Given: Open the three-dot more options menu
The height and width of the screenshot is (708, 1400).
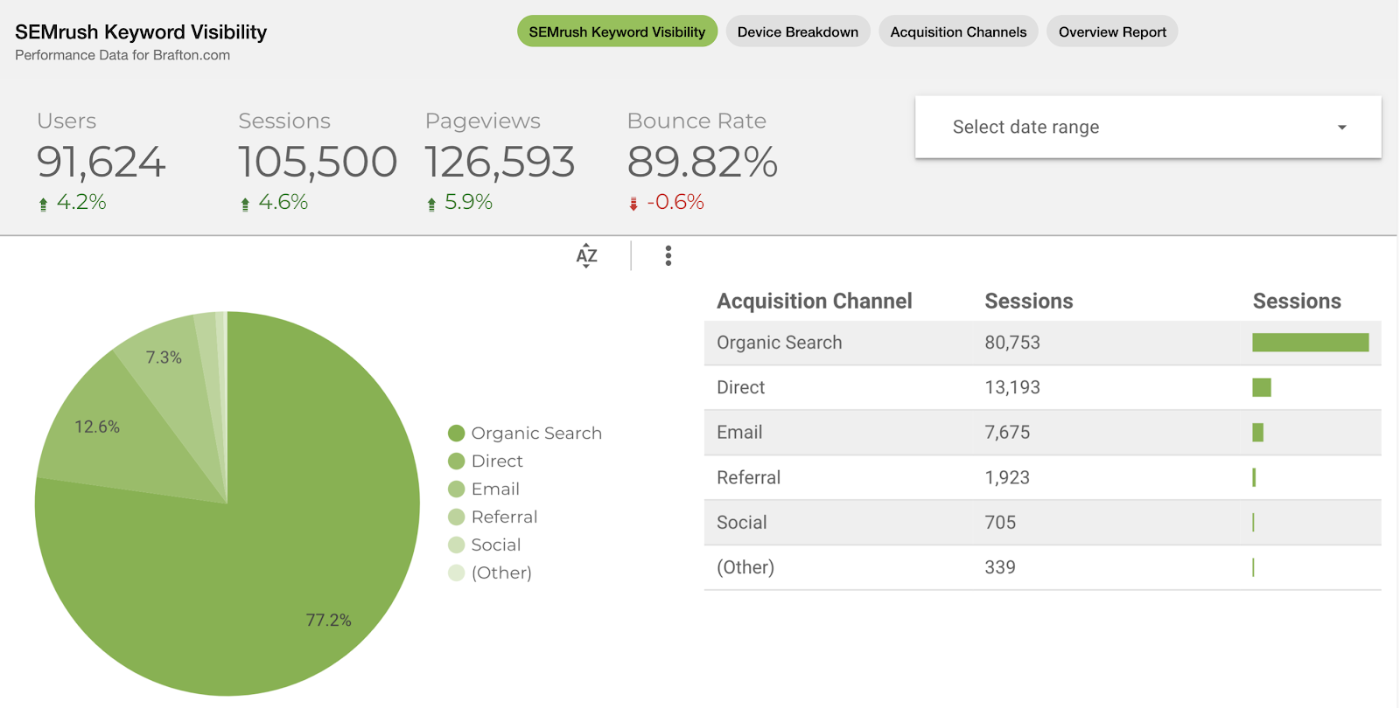Looking at the screenshot, I should pos(668,255).
